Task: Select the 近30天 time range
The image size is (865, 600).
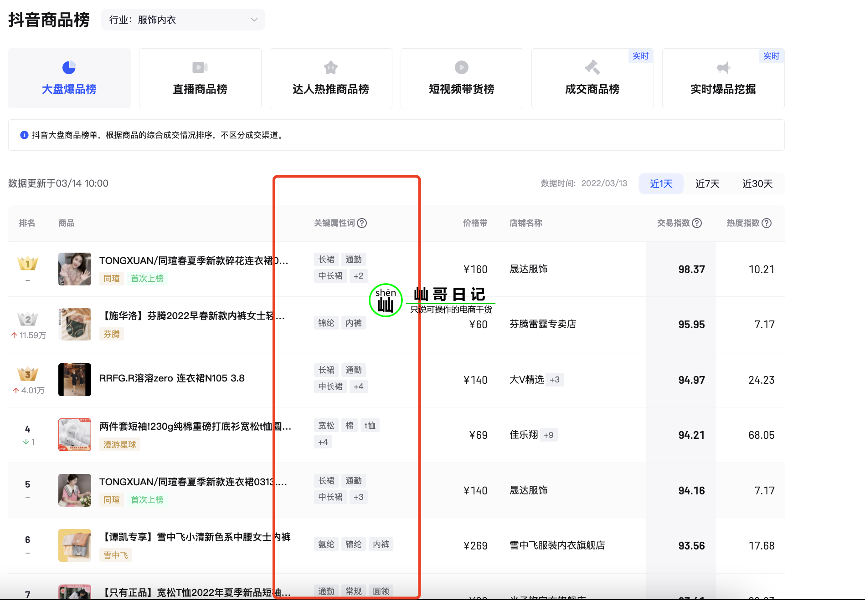Action: (757, 183)
